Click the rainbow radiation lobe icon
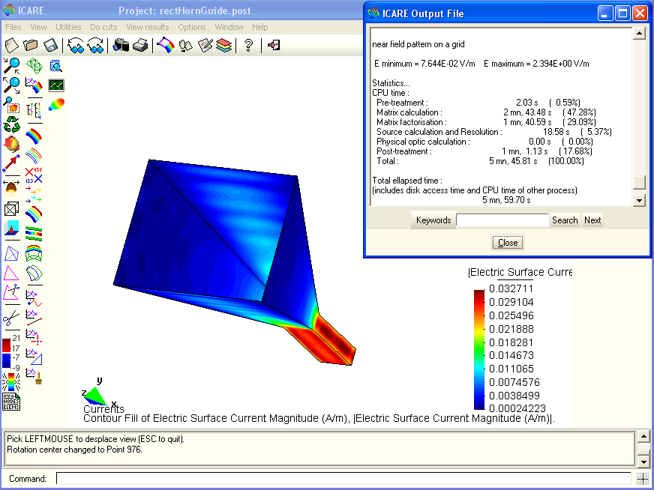 point(56,105)
